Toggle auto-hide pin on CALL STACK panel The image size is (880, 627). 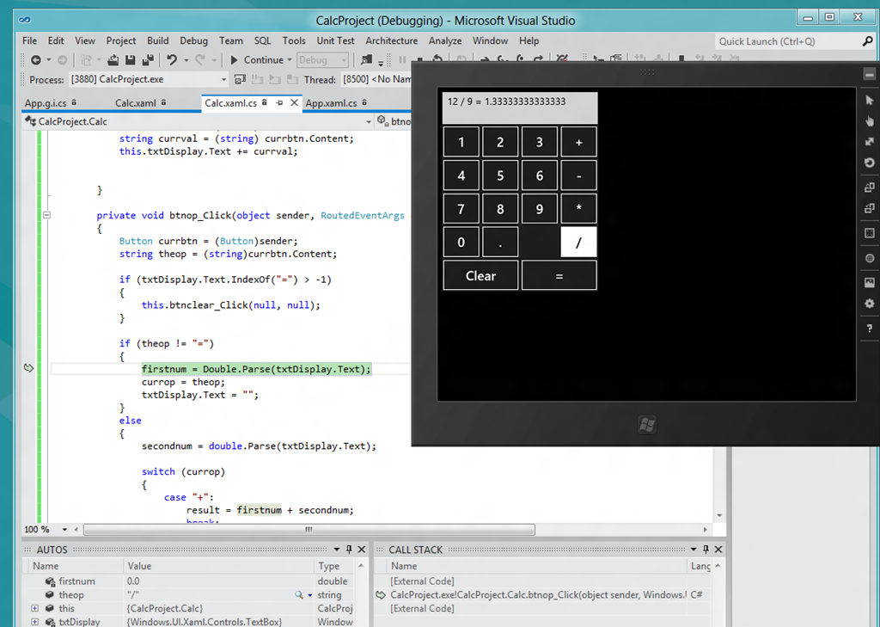pyautogui.click(x=706, y=550)
